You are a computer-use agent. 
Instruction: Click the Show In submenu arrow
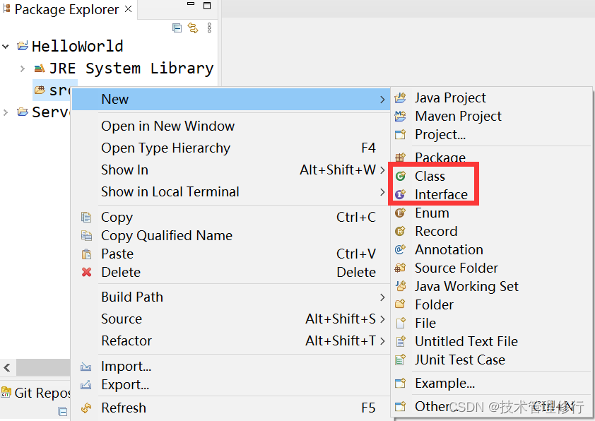382,170
